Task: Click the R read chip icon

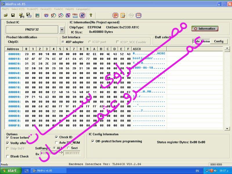Action: tap(82, 15)
